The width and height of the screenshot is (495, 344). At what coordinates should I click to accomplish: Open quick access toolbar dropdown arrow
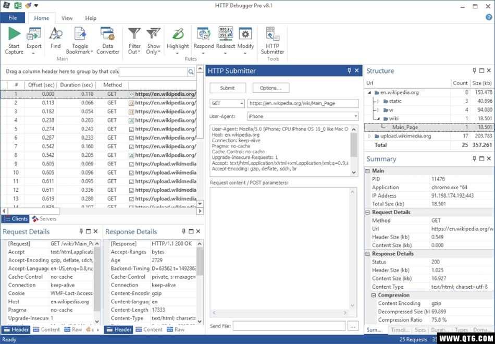tap(36, 6)
